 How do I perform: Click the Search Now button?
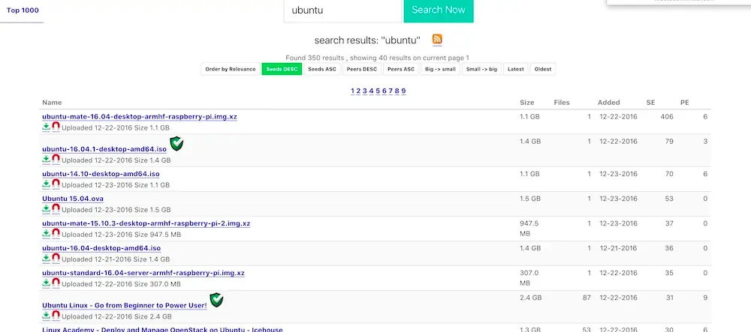coord(439,10)
